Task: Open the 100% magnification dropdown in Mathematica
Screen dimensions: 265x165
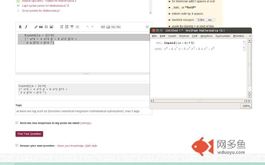Action: click(x=246, y=106)
